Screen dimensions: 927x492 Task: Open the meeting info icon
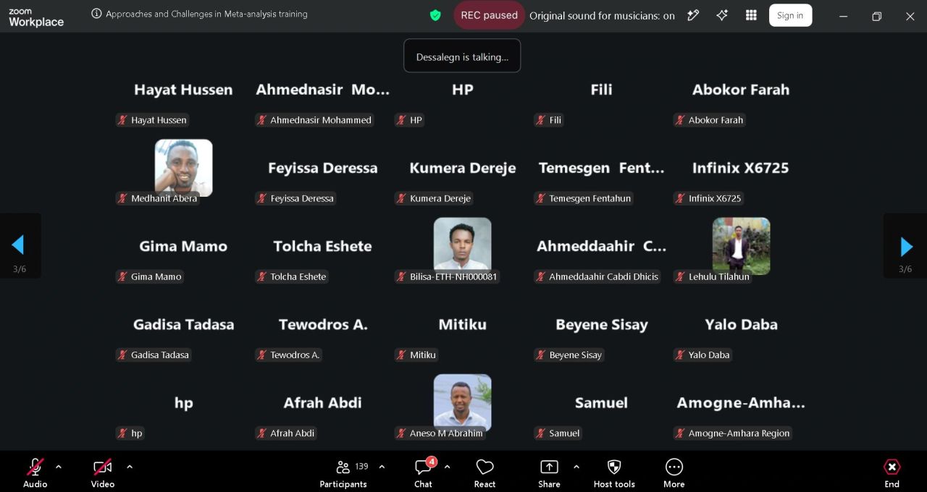[96, 14]
